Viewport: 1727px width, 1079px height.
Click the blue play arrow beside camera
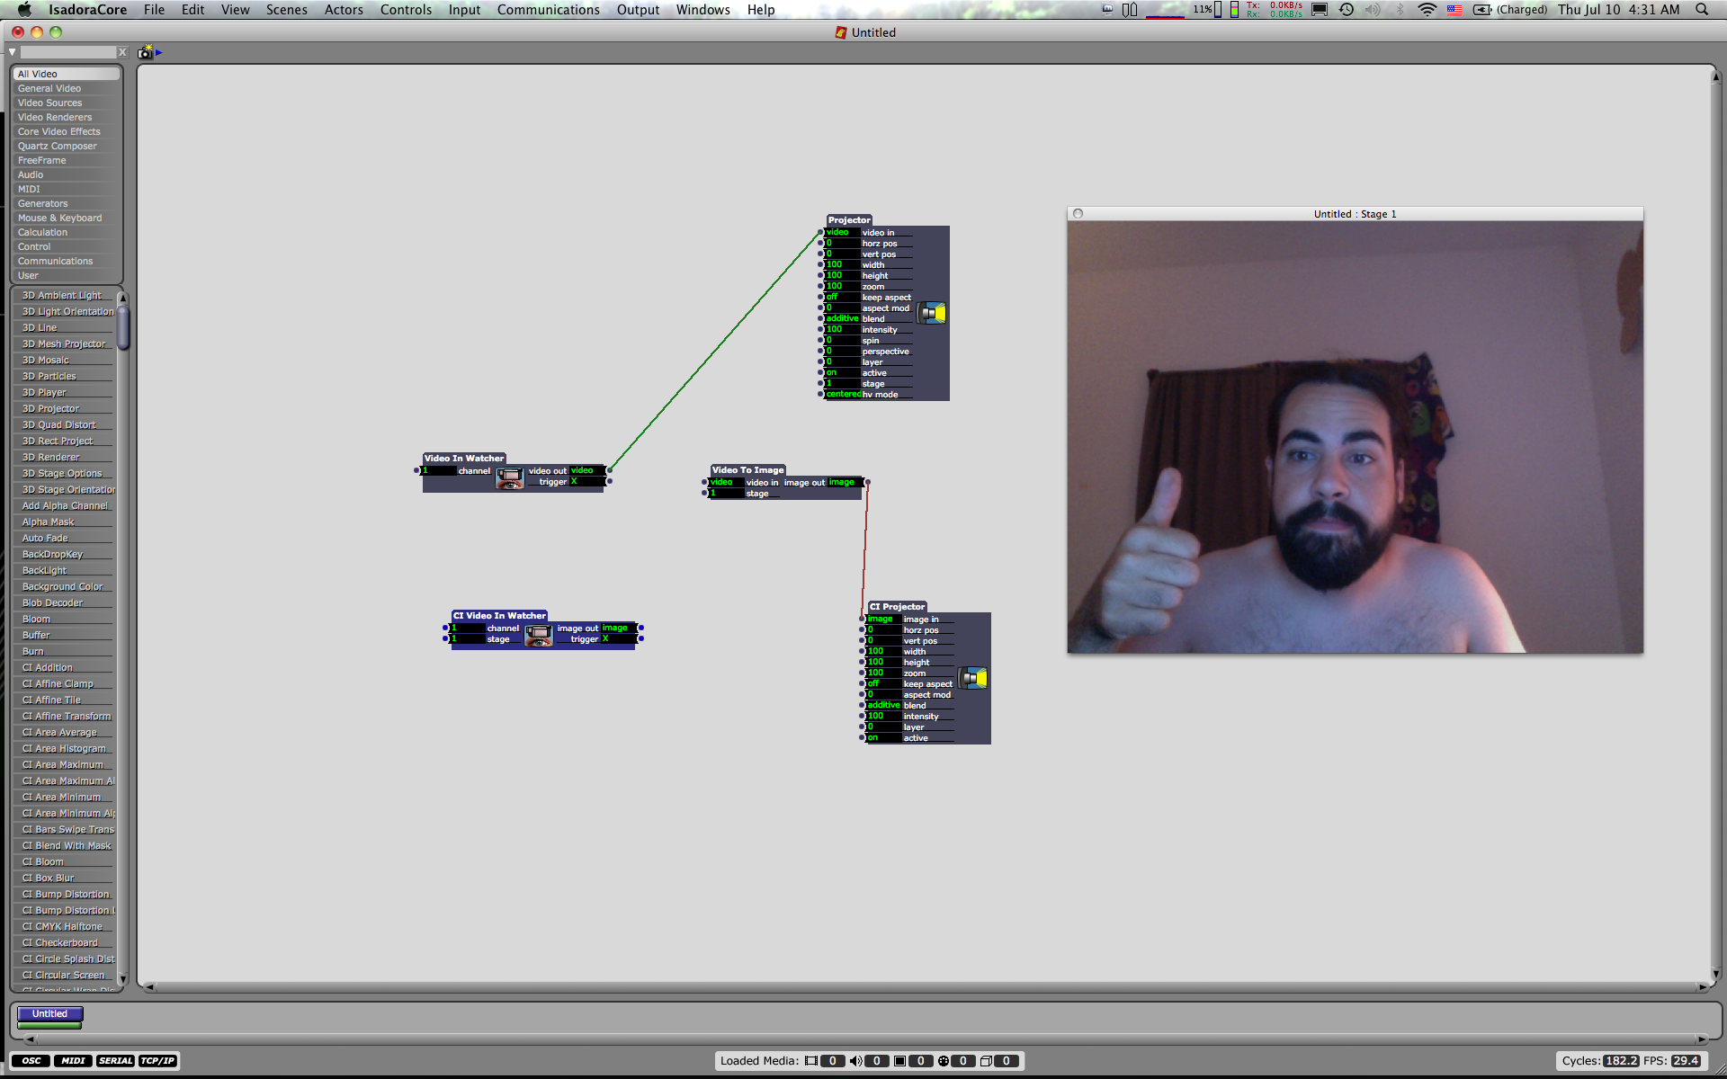(x=159, y=52)
